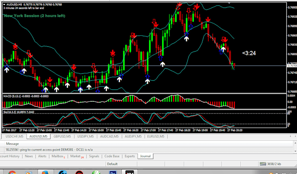Click the bar-end countdown text under chart title
The width and height of the screenshot is (297, 174).
(24, 8)
